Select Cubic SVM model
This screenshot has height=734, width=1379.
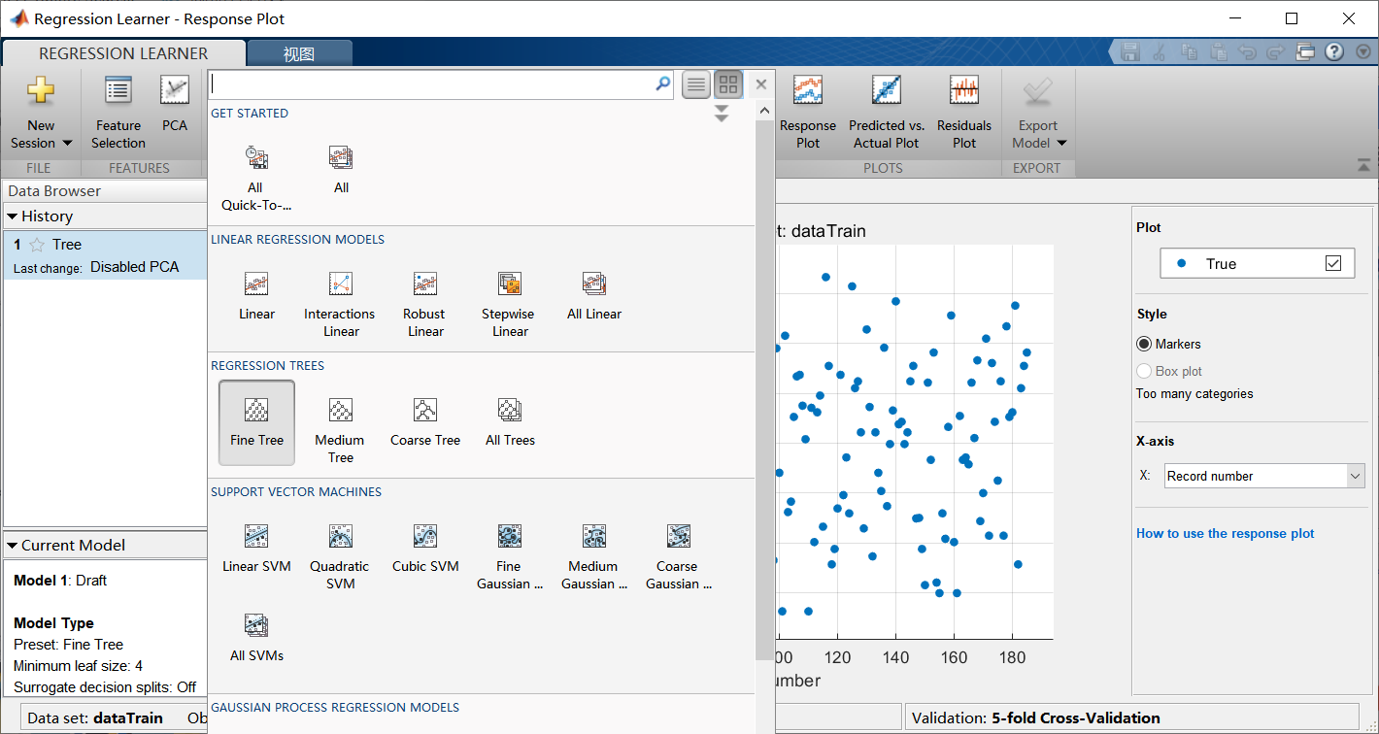(424, 549)
